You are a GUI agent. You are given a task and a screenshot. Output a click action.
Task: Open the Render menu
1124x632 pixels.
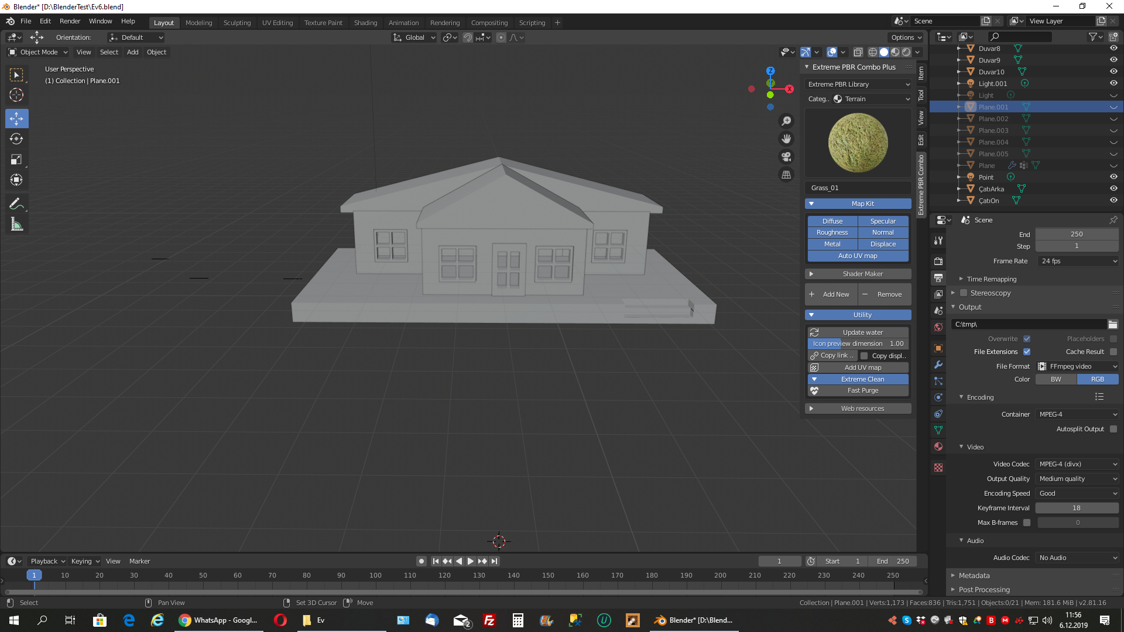point(70,21)
